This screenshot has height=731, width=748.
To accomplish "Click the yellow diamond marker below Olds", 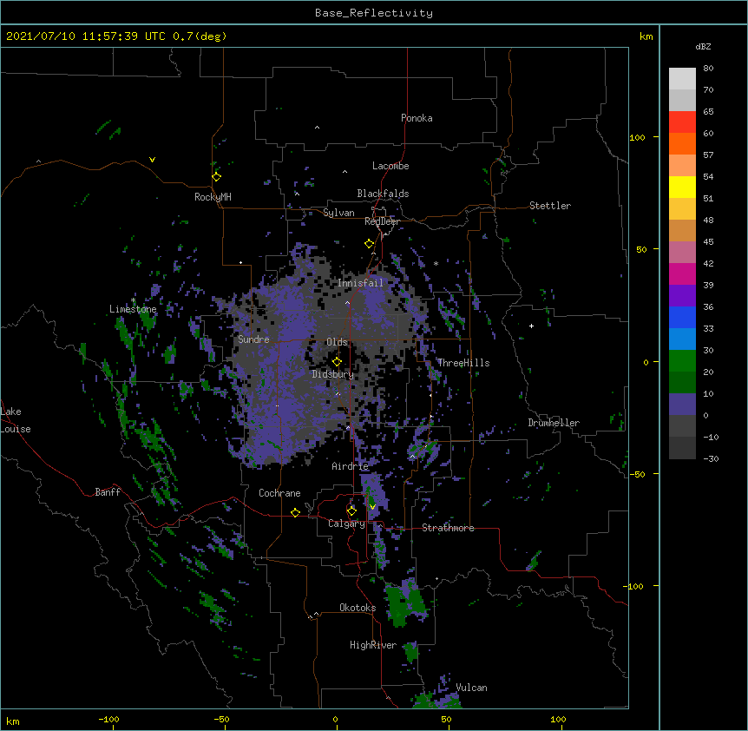I will [x=337, y=362].
